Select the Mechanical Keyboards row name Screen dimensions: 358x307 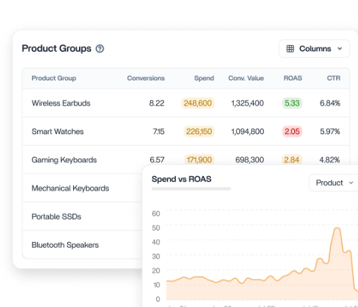pos(70,188)
